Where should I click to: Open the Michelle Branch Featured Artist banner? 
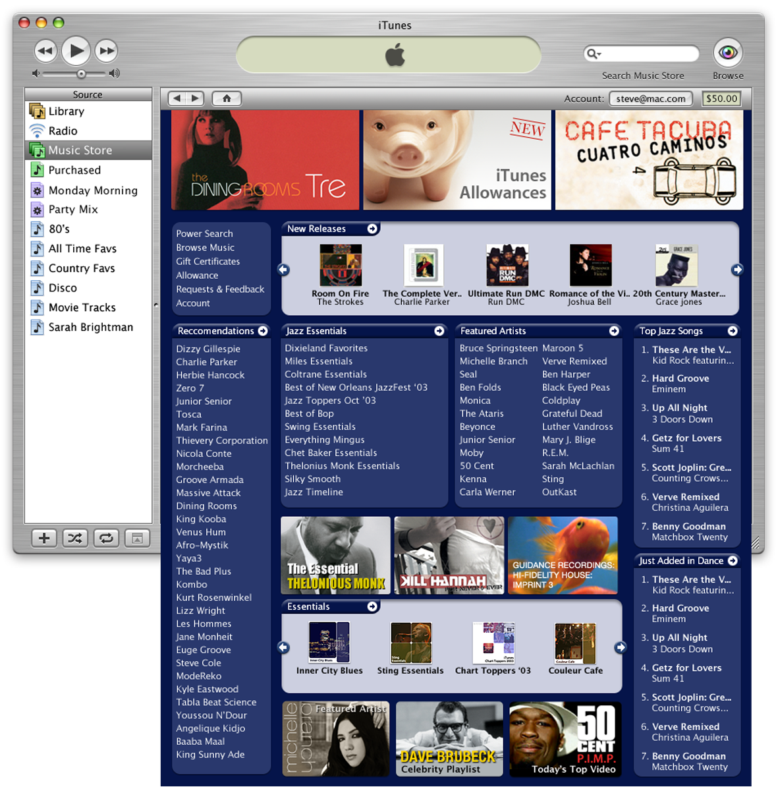click(336, 739)
